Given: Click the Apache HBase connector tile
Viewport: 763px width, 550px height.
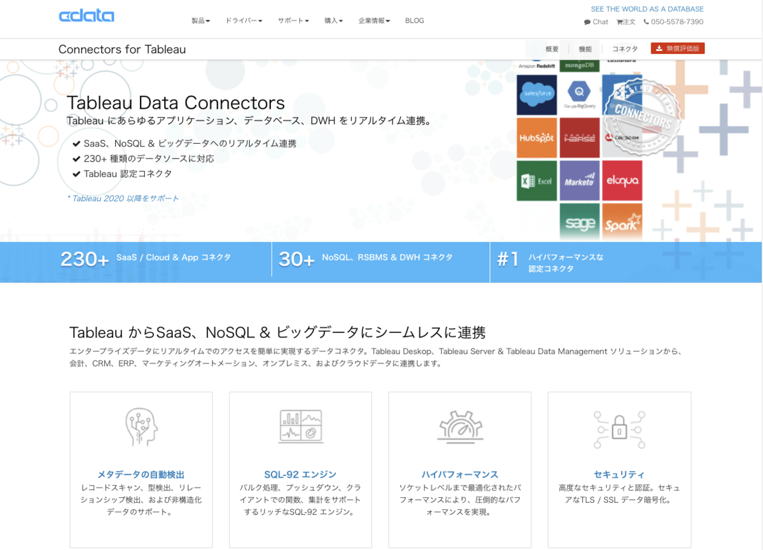Looking at the screenshot, I should pos(579,137).
